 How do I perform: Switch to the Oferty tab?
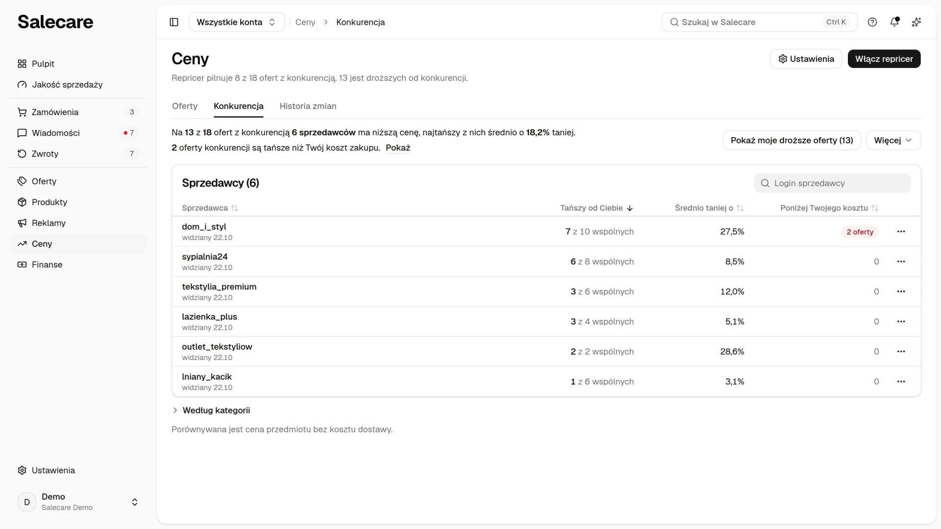[185, 106]
